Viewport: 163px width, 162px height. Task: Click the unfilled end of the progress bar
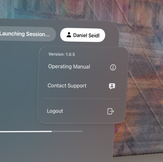coord(67,131)
